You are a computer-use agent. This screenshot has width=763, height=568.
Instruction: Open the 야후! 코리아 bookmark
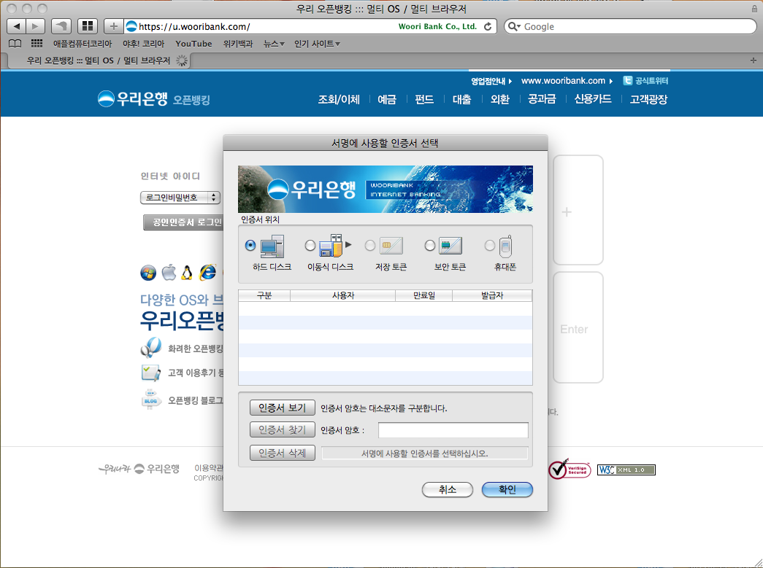tap(144, 44)
